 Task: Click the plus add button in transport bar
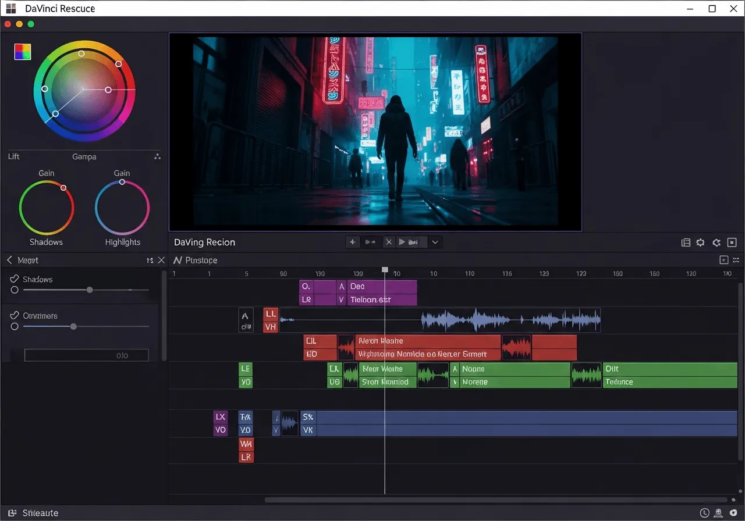[x=353, y=242]
